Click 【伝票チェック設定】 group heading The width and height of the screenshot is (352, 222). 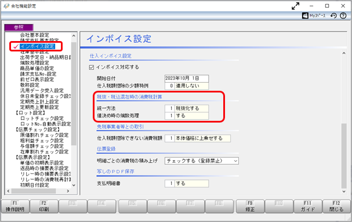38,129
